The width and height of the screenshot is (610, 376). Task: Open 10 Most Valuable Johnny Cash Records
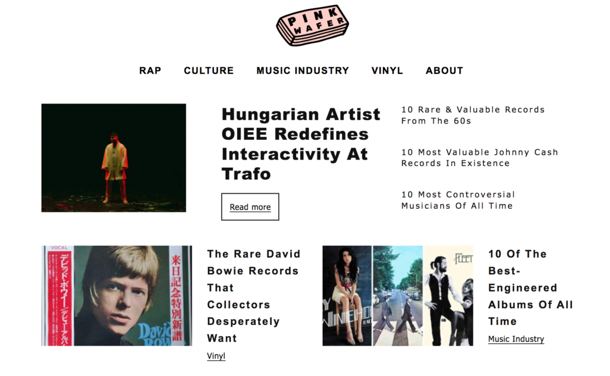click(480, 158)
